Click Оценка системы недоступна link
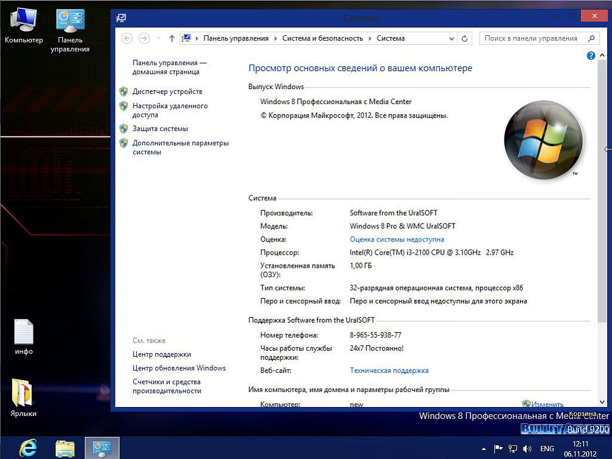Viewport: 612px width, 459px height. [397, 239]
